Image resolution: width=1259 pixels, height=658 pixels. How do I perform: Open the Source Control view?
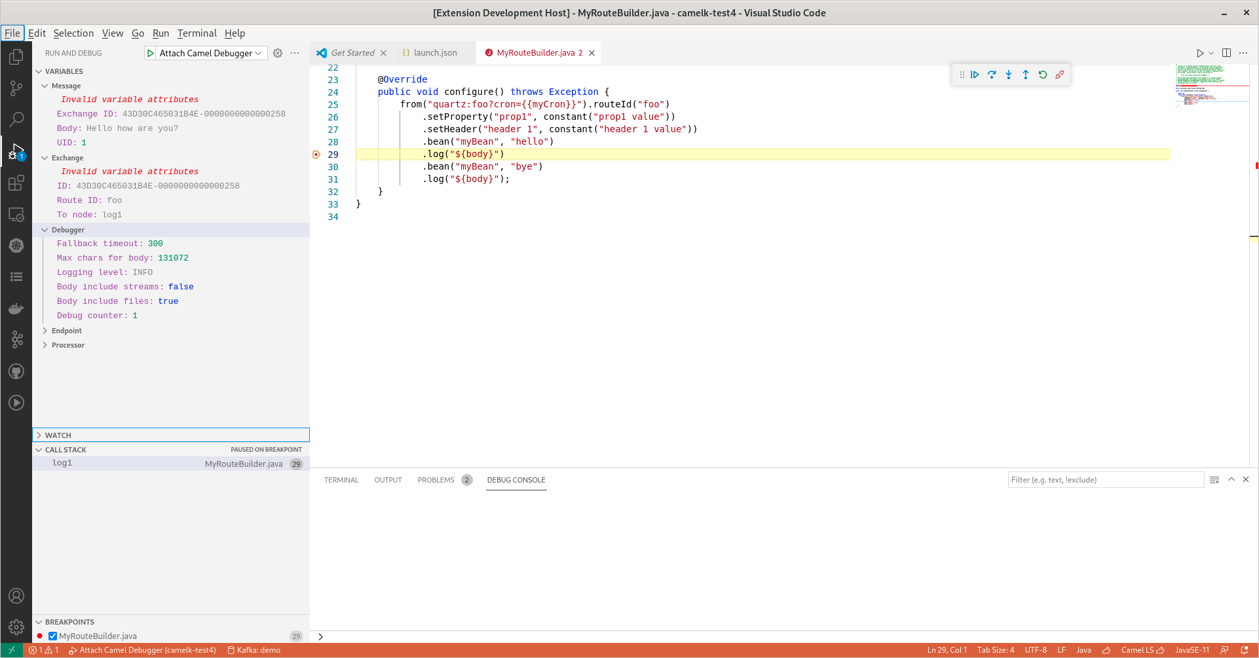click(x=16, y=88)
